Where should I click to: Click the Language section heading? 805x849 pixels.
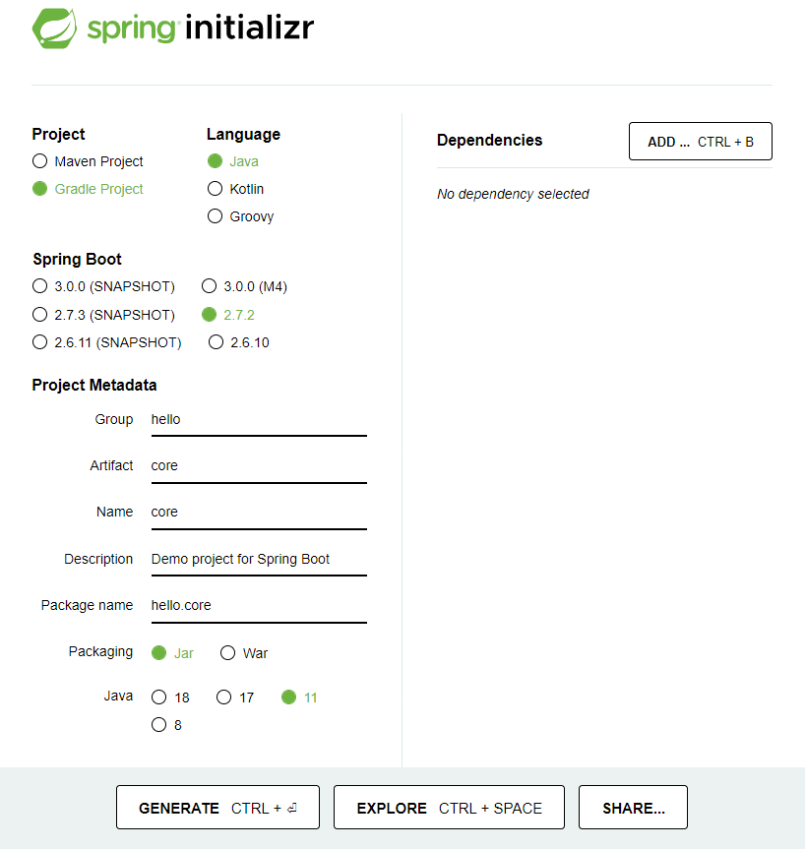tap(243, 134)
